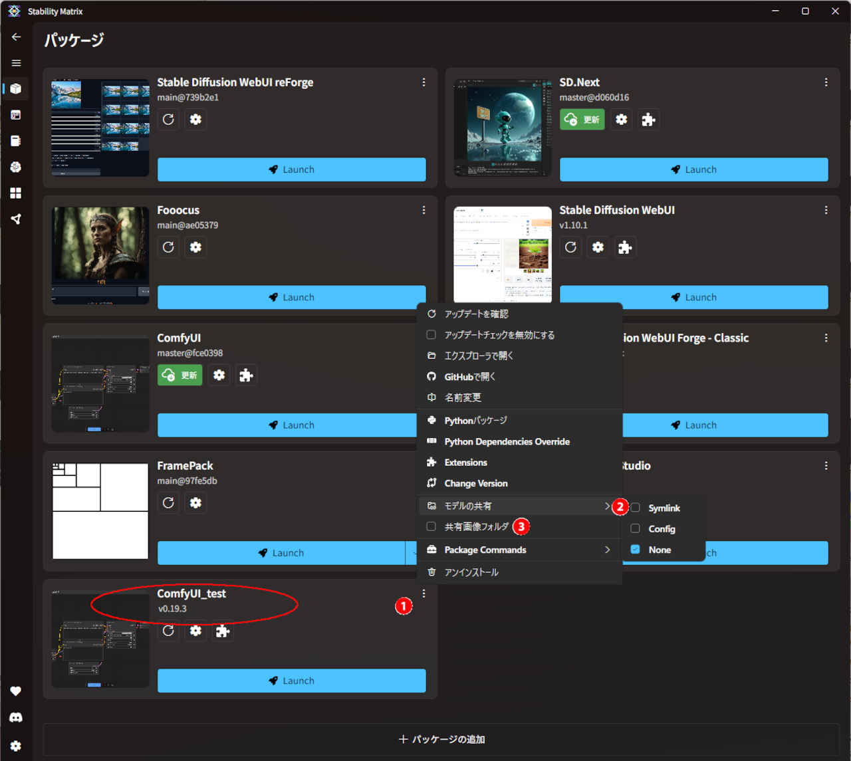Enable Config model sharing option

pyautogui.click(x=636, y=528)
